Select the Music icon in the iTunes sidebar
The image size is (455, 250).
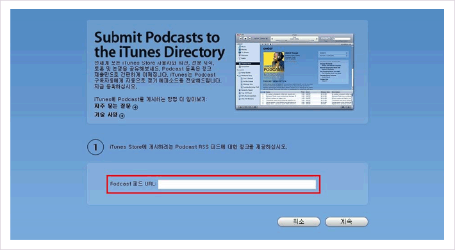(x=240, y=47)
